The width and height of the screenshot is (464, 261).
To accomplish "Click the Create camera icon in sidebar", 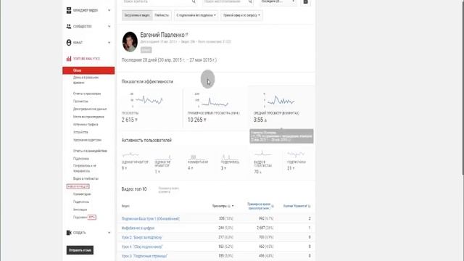I will (69, 233).
